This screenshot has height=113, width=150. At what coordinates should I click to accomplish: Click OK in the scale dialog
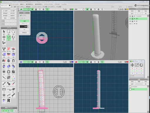coord(24,30)
